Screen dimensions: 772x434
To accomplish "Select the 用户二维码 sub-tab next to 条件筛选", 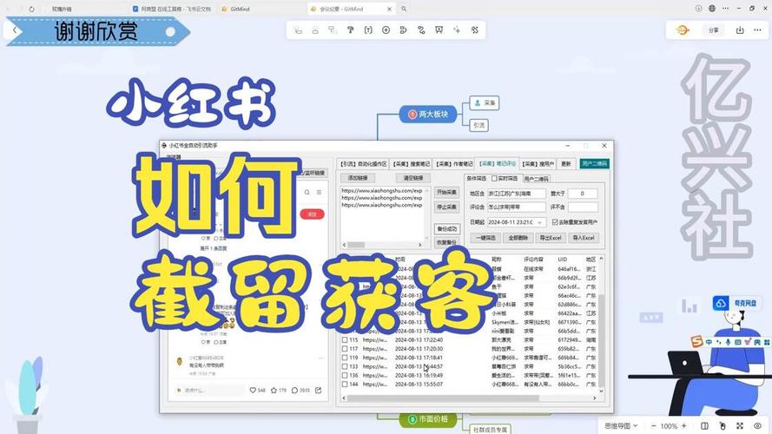I will coord(536,179).
